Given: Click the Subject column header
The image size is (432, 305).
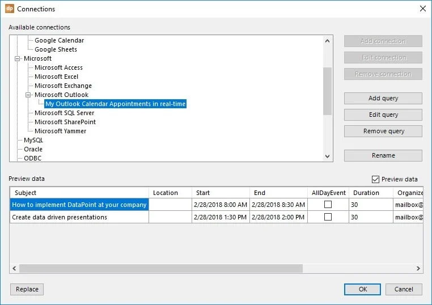Looking at the screenshot, I should tap(79, 193).
